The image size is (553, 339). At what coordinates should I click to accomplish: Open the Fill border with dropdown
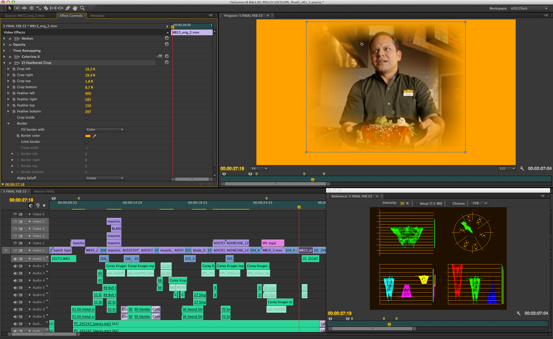[105, 129]
